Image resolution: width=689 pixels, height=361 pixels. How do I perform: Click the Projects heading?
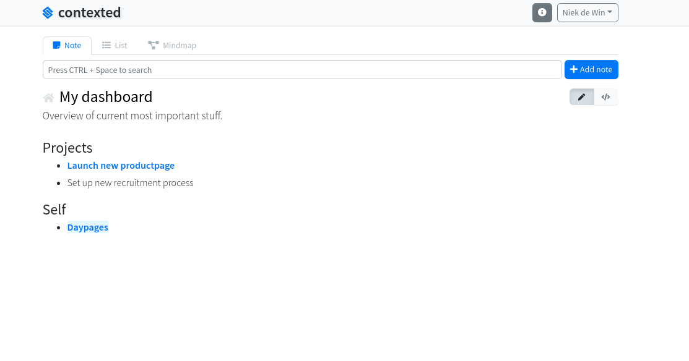tap(67, 148)
